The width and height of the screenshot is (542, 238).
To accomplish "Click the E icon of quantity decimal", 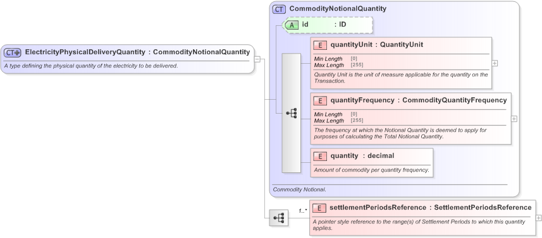I will tap(320, 156).
